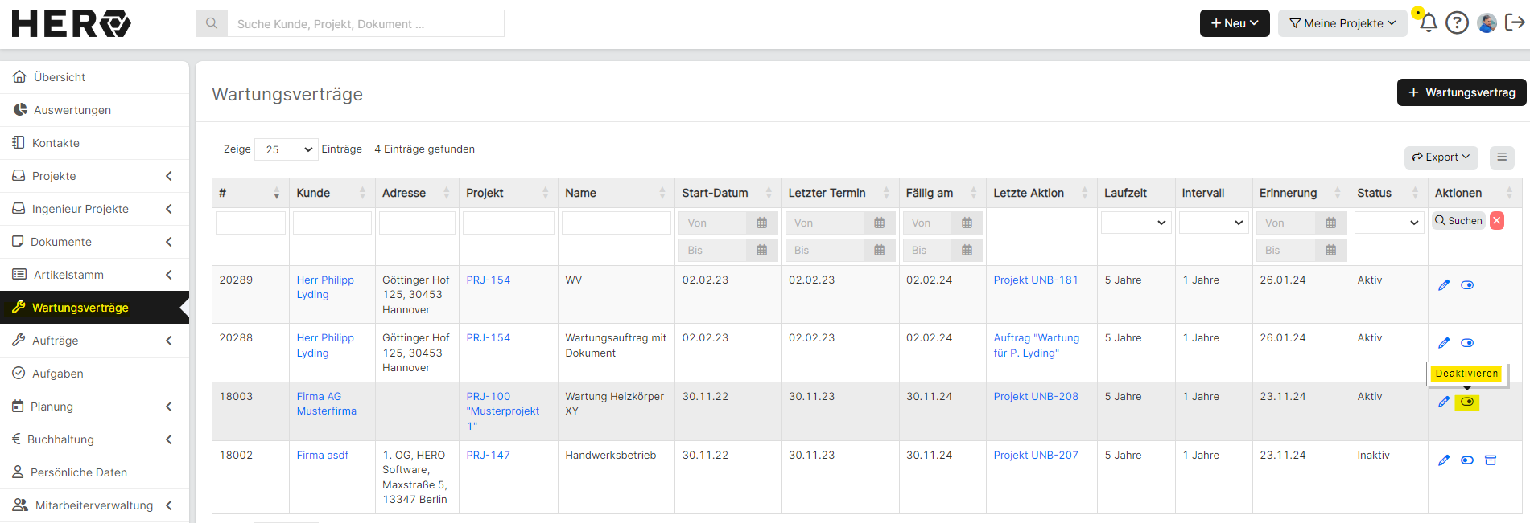Open the Laufzeit filter dropdown
Image resolution: width=1530 pixels, height=523 pixels.
click(1136, 223)
